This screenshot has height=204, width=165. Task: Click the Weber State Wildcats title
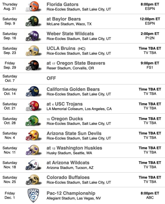pos(70,34)
